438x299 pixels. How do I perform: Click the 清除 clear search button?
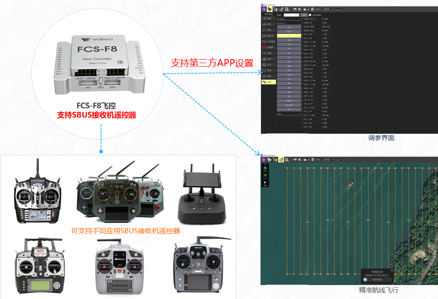tap(304, 14)
